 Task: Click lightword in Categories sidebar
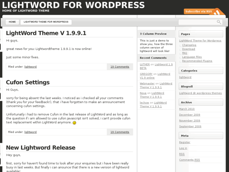(185, 77)
